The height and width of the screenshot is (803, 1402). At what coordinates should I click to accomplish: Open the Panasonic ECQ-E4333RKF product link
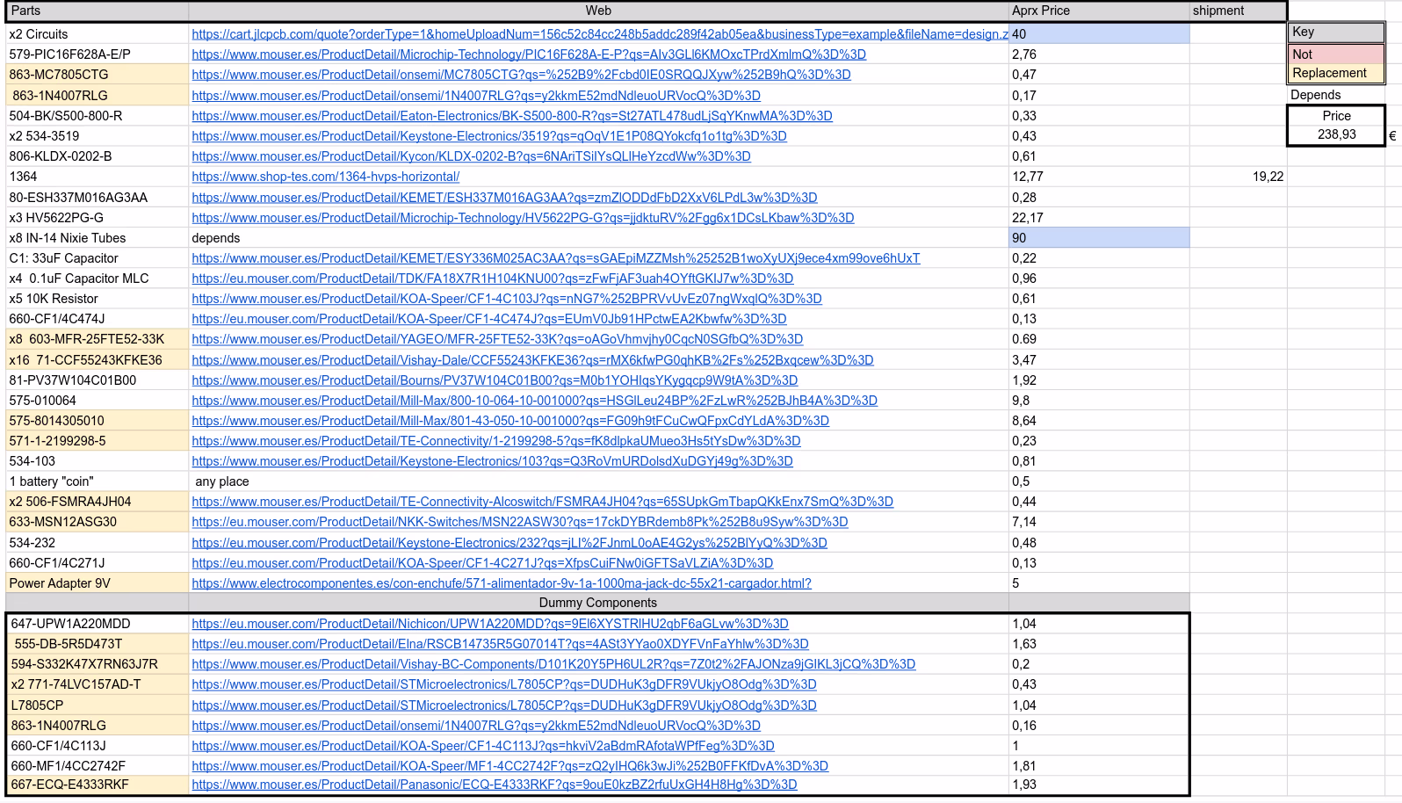[x=494, y=785]
